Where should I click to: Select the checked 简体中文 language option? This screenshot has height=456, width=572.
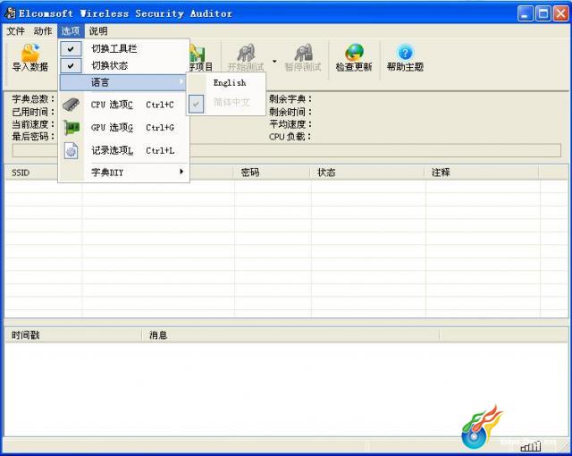tap(226, 103)
